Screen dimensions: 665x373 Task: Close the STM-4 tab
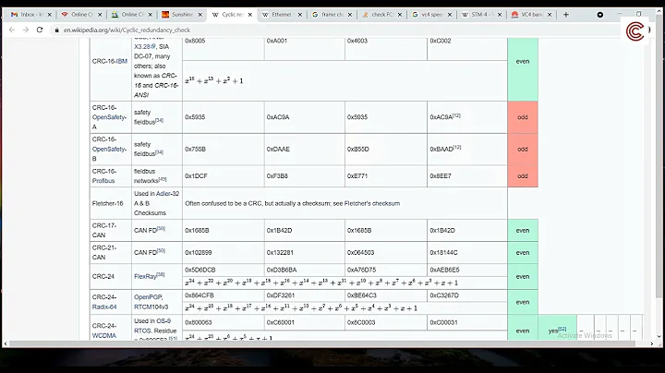(500, 15)
